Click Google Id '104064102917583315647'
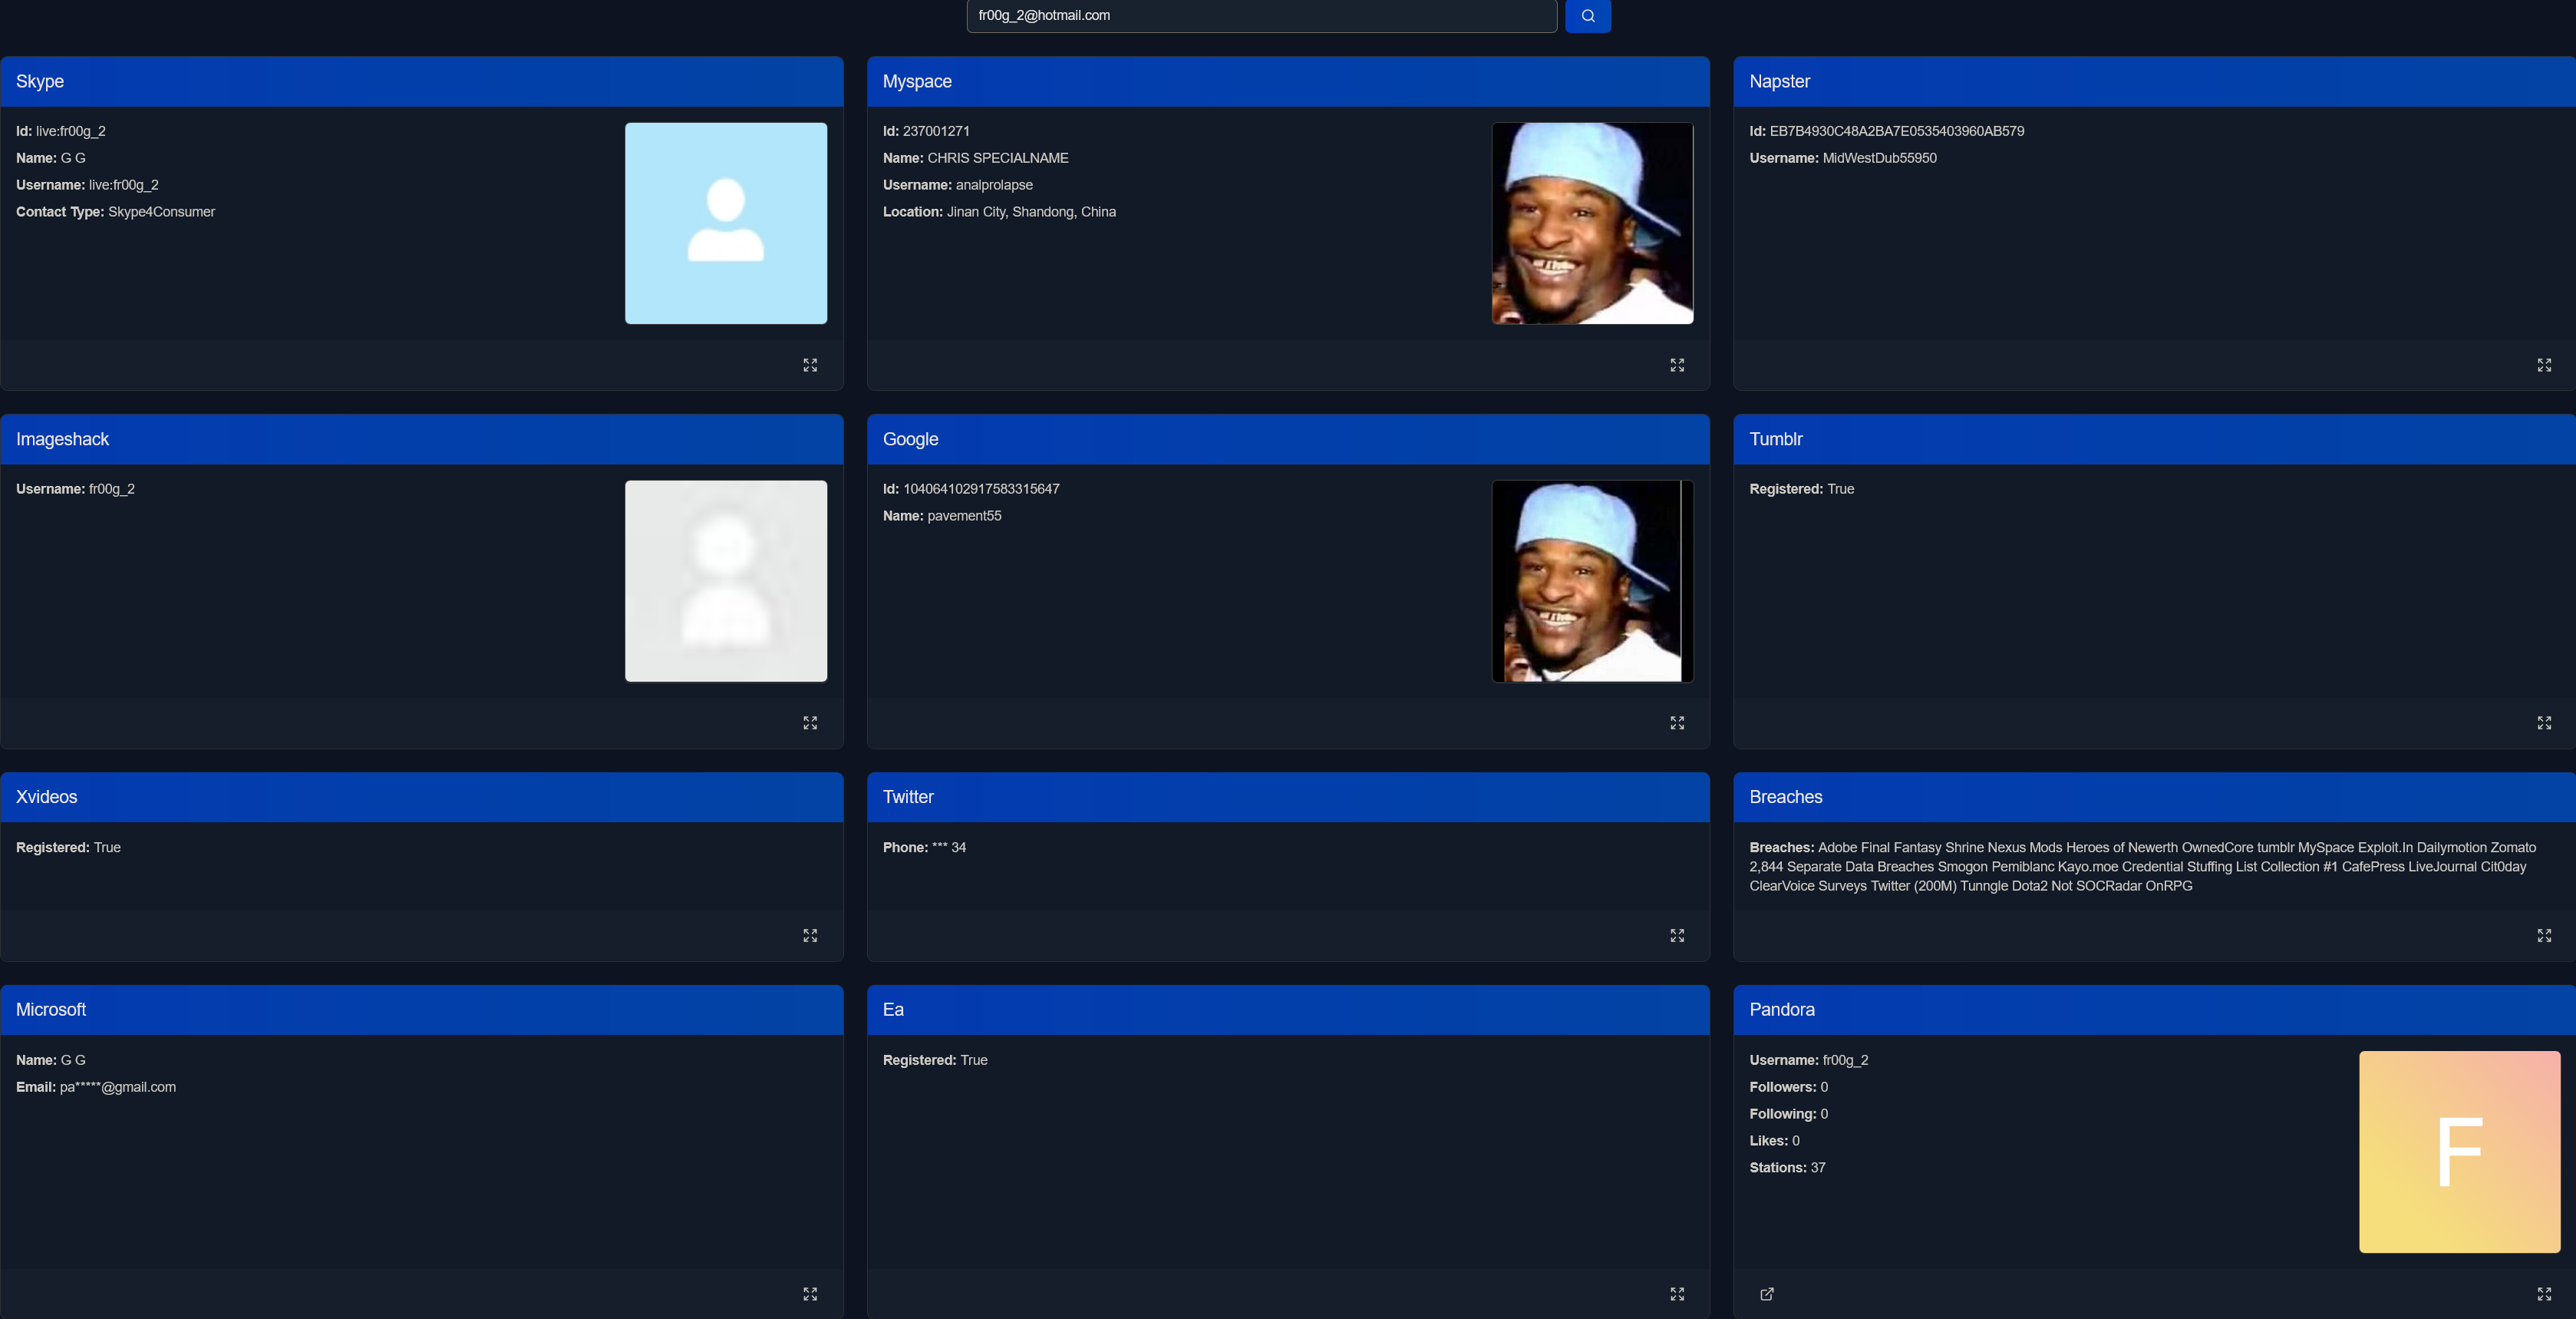 tap(981, 489)
